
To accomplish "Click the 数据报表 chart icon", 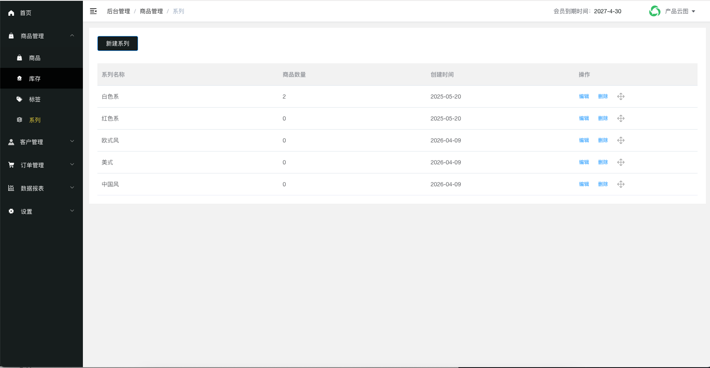I will pyautogui.click(x=11, y=188).
